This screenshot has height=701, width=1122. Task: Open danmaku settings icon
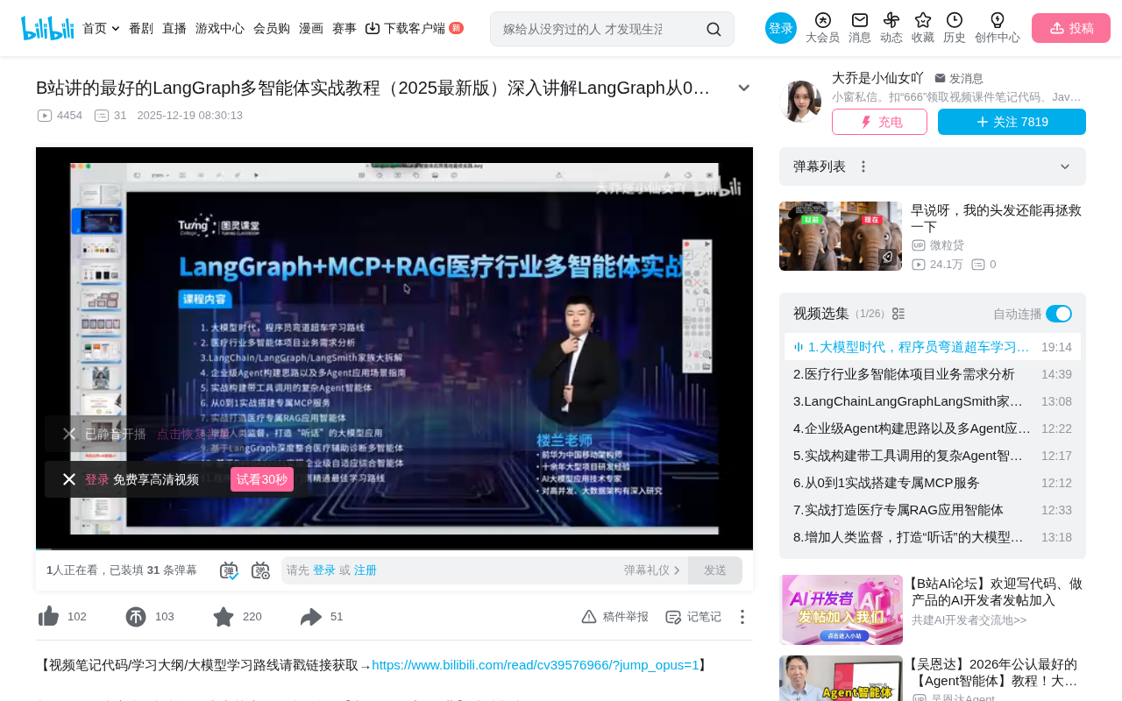[261, 570]
